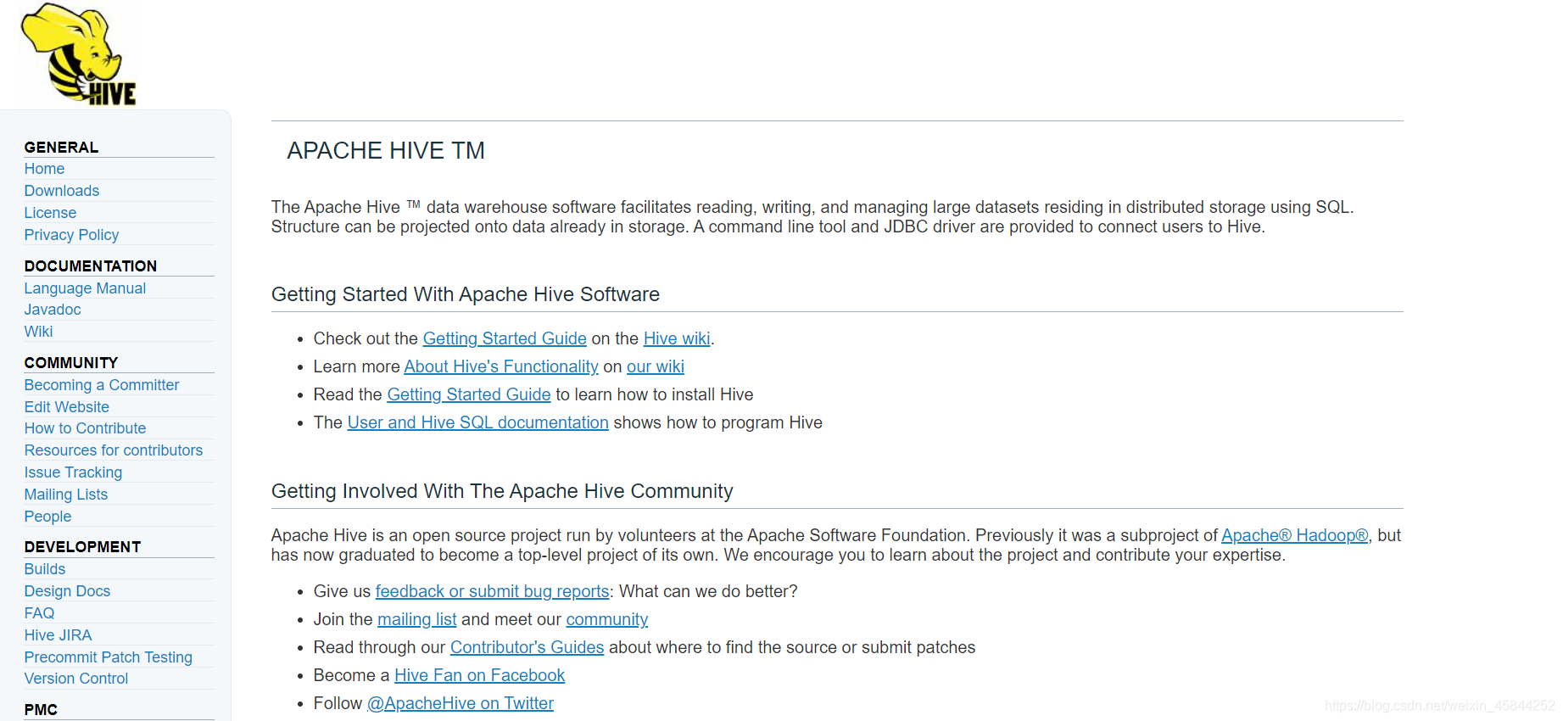Follow @ApacheHive on Twitter link
This screenshot has width=1563, height=721.
(x=461, y=703)
